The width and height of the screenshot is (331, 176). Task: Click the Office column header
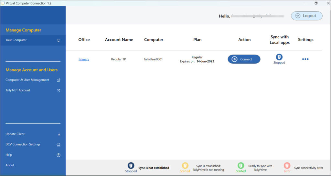[84, 40]
